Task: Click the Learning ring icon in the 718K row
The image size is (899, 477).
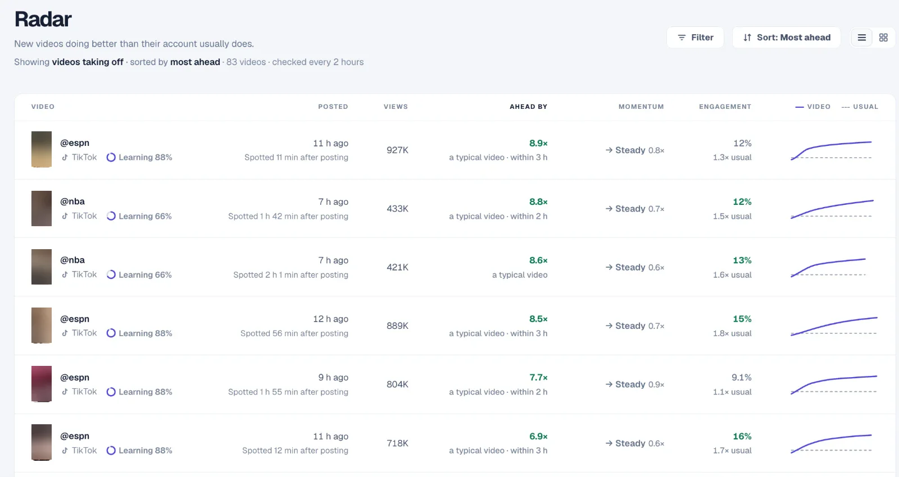Action: tap(111, 451)
